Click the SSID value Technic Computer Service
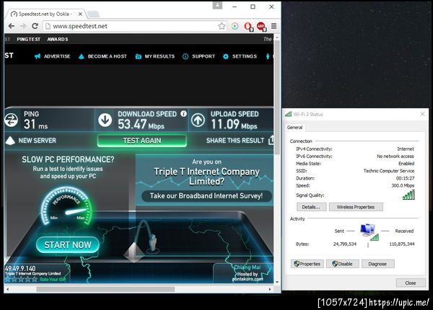This screenshot has height=310, width=433. pyautogui.click(x=389, y=171)
